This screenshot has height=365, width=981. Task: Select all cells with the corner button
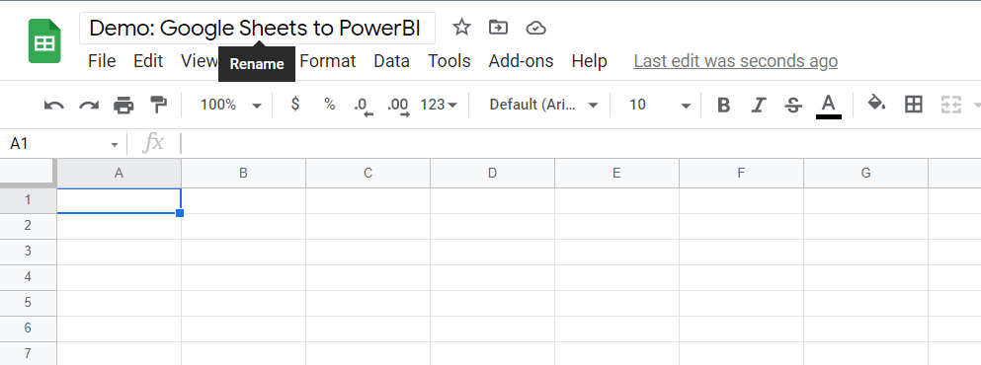[28, 173]
